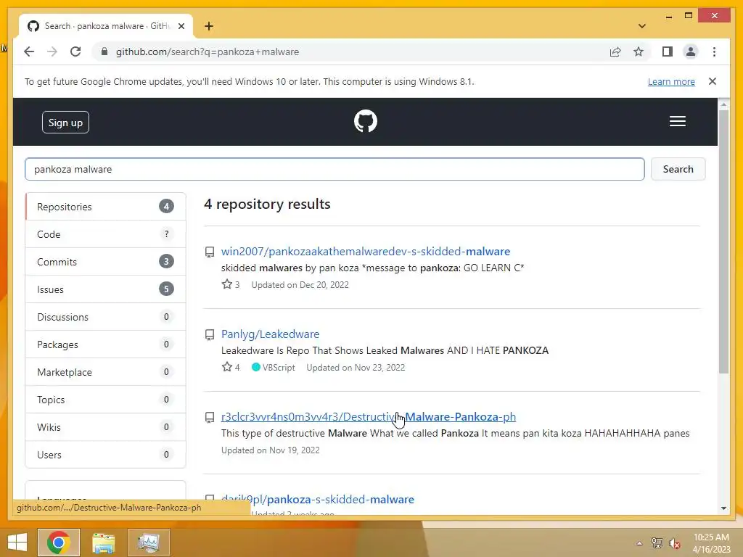Click the star count 3 on win2007 result

(237, 284)
